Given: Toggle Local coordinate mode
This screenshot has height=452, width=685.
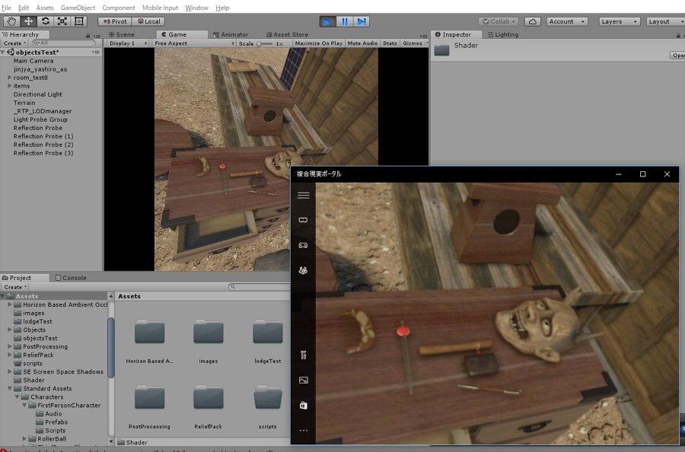Looking at the screenshot, I should point(148,21).
